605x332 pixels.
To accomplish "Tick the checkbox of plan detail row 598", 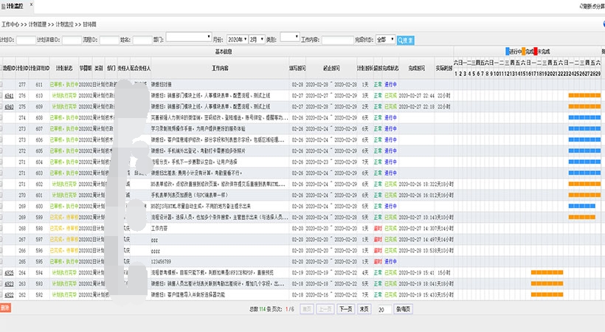I will coord(1,229).
